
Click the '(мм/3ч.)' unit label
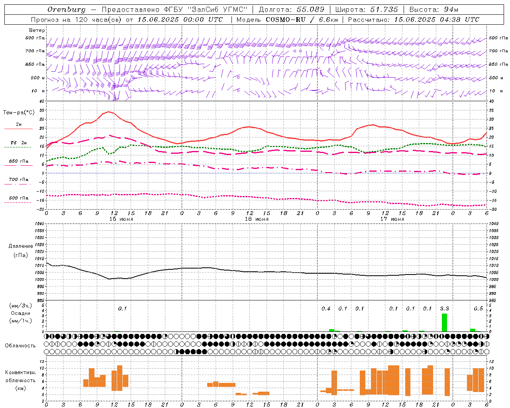[20, 306]
